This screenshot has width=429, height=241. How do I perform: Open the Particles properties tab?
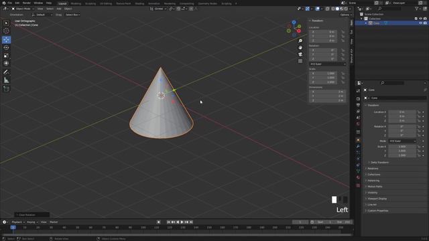(358, 153)
